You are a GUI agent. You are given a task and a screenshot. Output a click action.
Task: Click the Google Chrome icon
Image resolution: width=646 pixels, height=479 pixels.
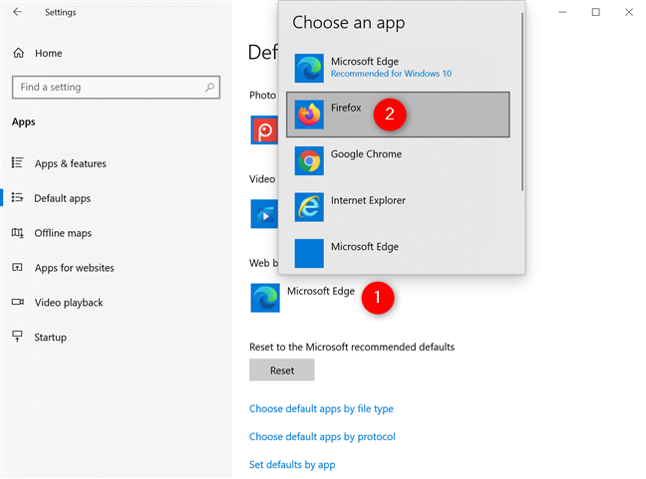(309, 160)
